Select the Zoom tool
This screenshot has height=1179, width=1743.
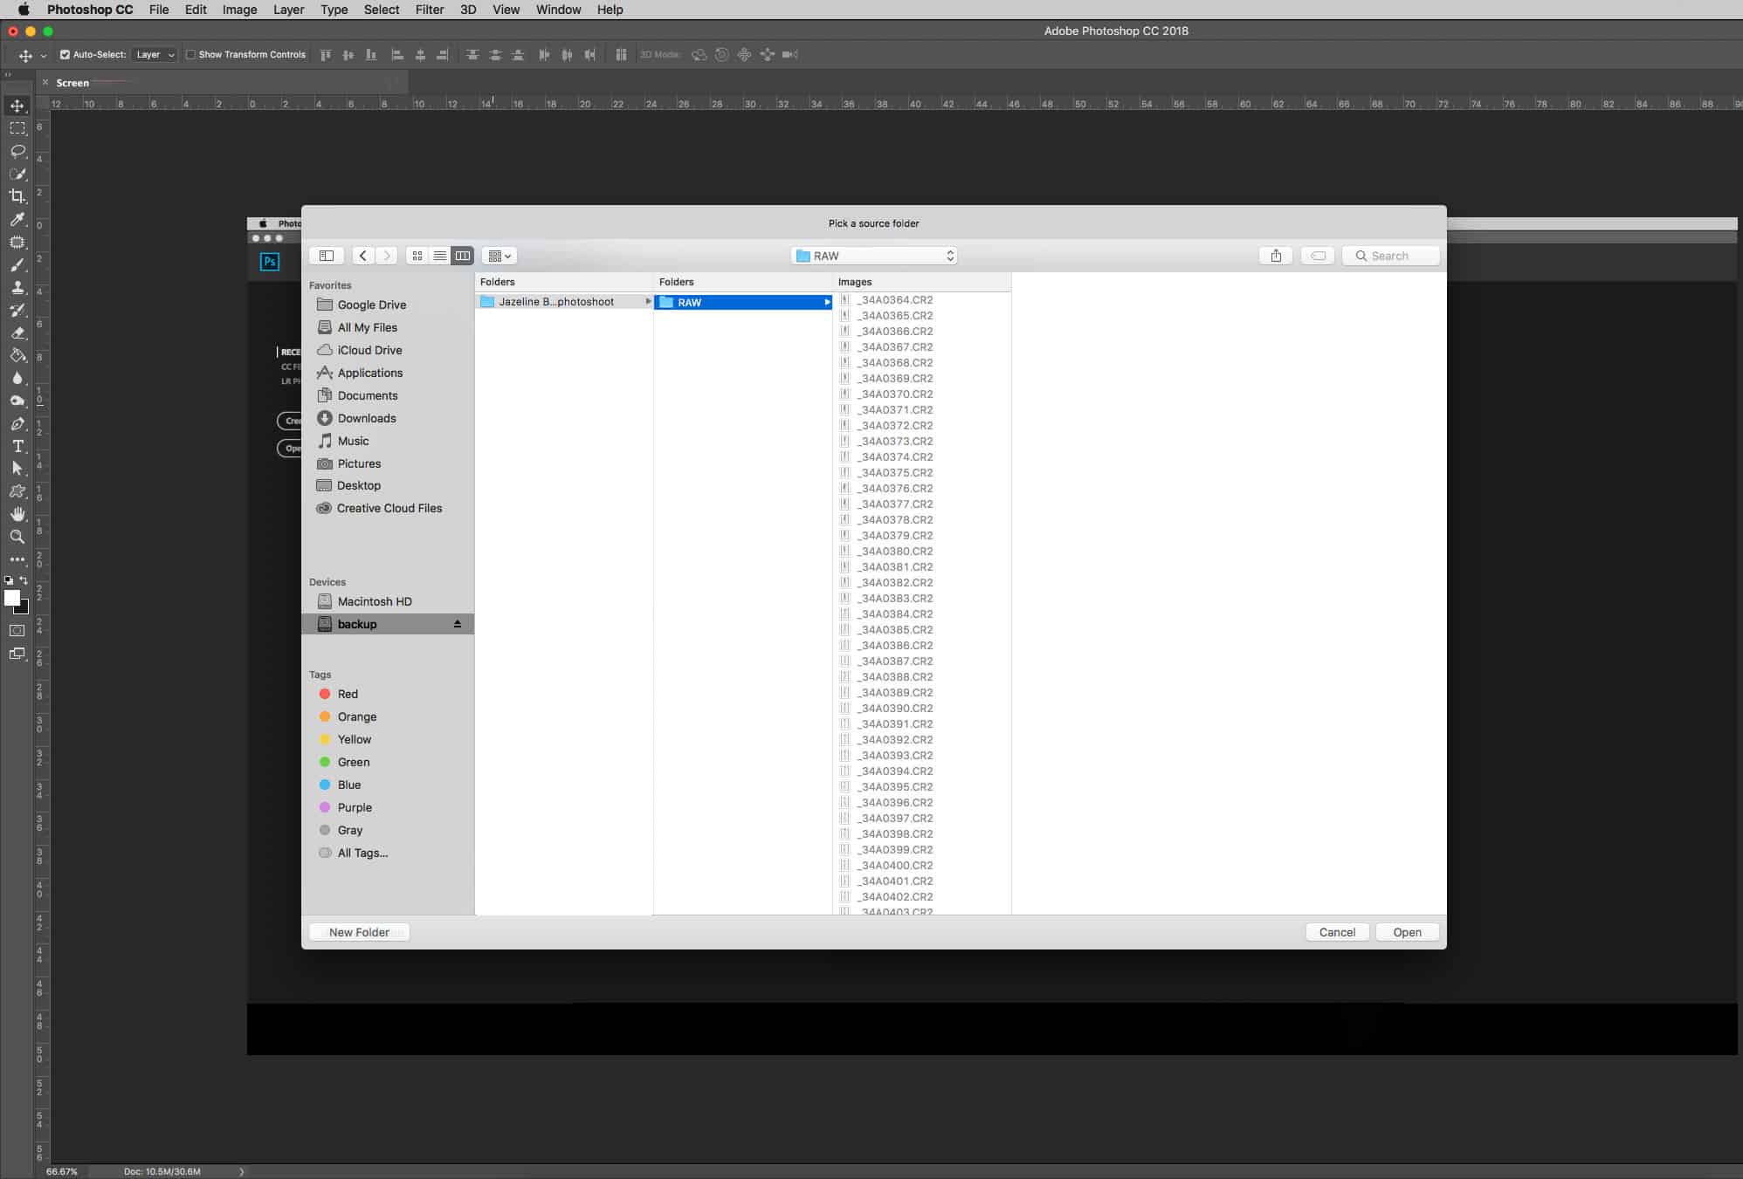(x=17, y=537)
